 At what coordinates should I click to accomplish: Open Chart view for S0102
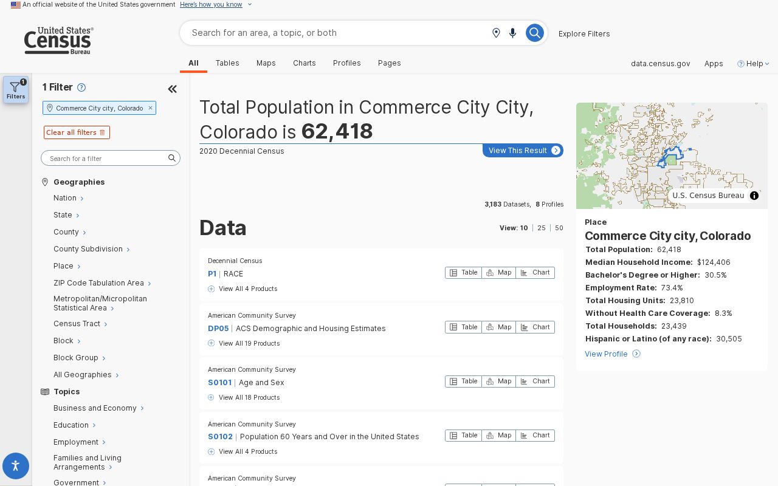[535, 436]
